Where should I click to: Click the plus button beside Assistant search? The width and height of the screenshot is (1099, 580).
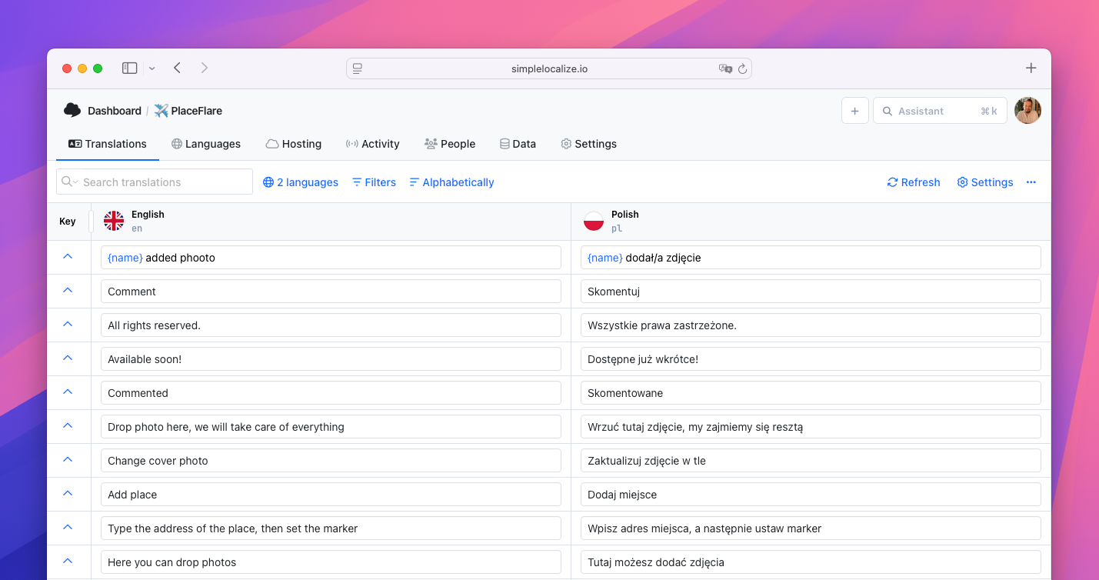pyautogui.click(x=854, y=111)
